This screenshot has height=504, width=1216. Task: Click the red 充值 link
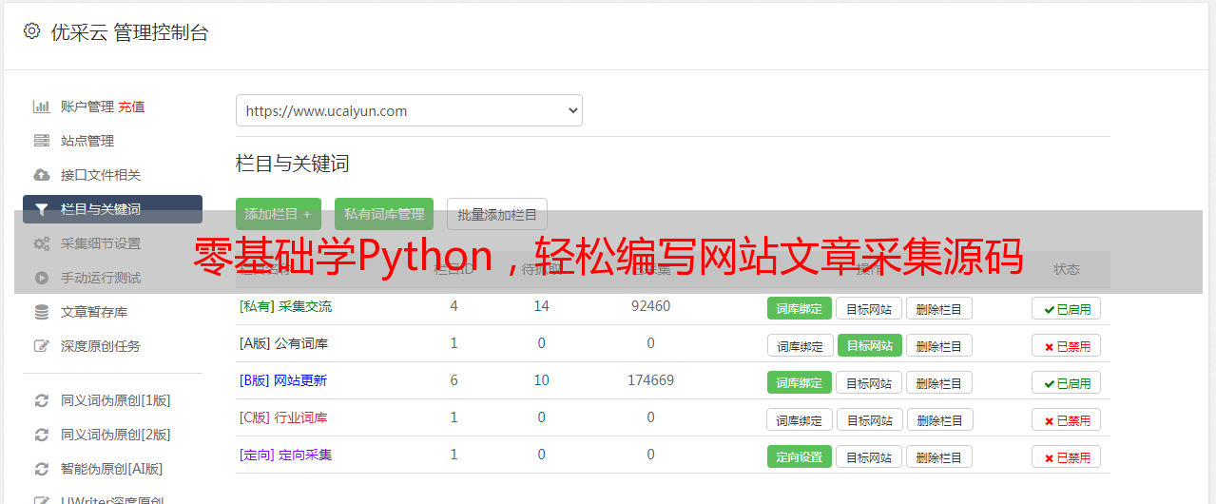[x=131, y=107]
